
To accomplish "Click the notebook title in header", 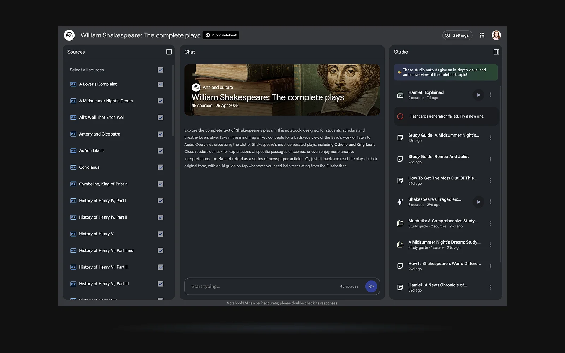I will (140, 35).
